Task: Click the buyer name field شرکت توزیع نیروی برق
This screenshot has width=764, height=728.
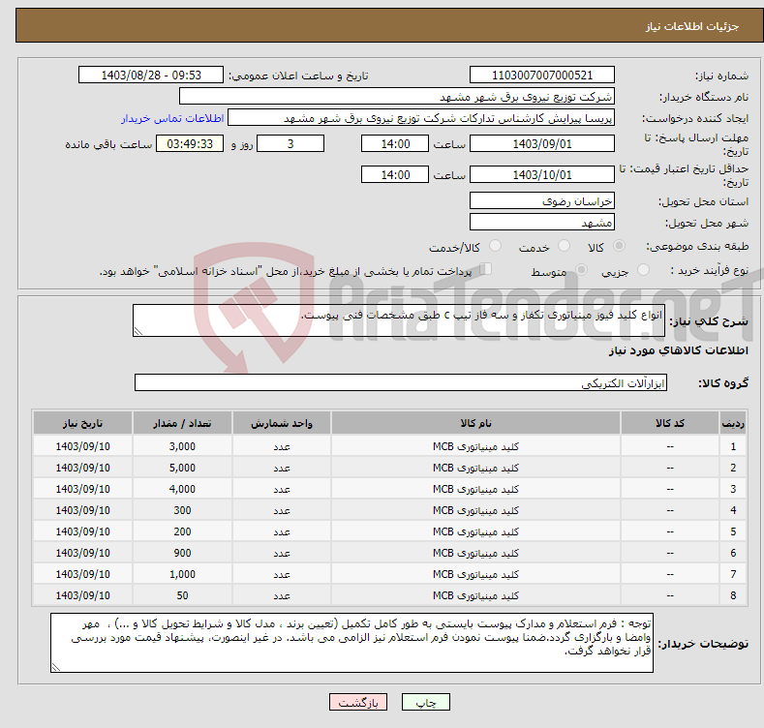Action: pyautogui.click(x=397, y=97)
